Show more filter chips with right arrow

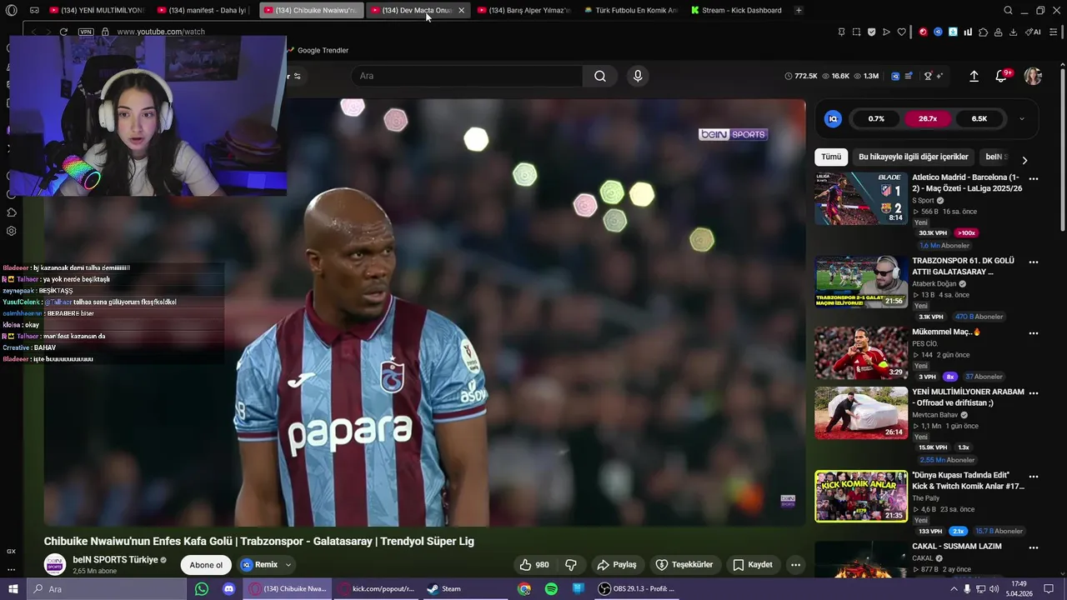(x=1024, y=160)
